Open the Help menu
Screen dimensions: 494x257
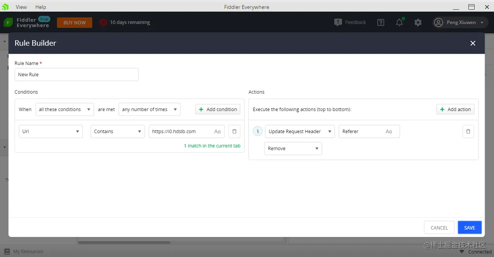tap(41, 7)
